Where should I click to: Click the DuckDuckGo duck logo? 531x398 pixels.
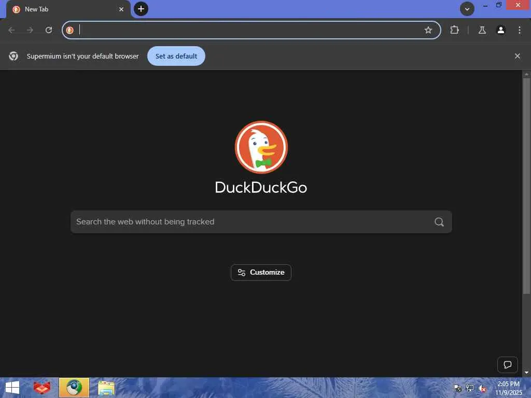pos(261,147)
